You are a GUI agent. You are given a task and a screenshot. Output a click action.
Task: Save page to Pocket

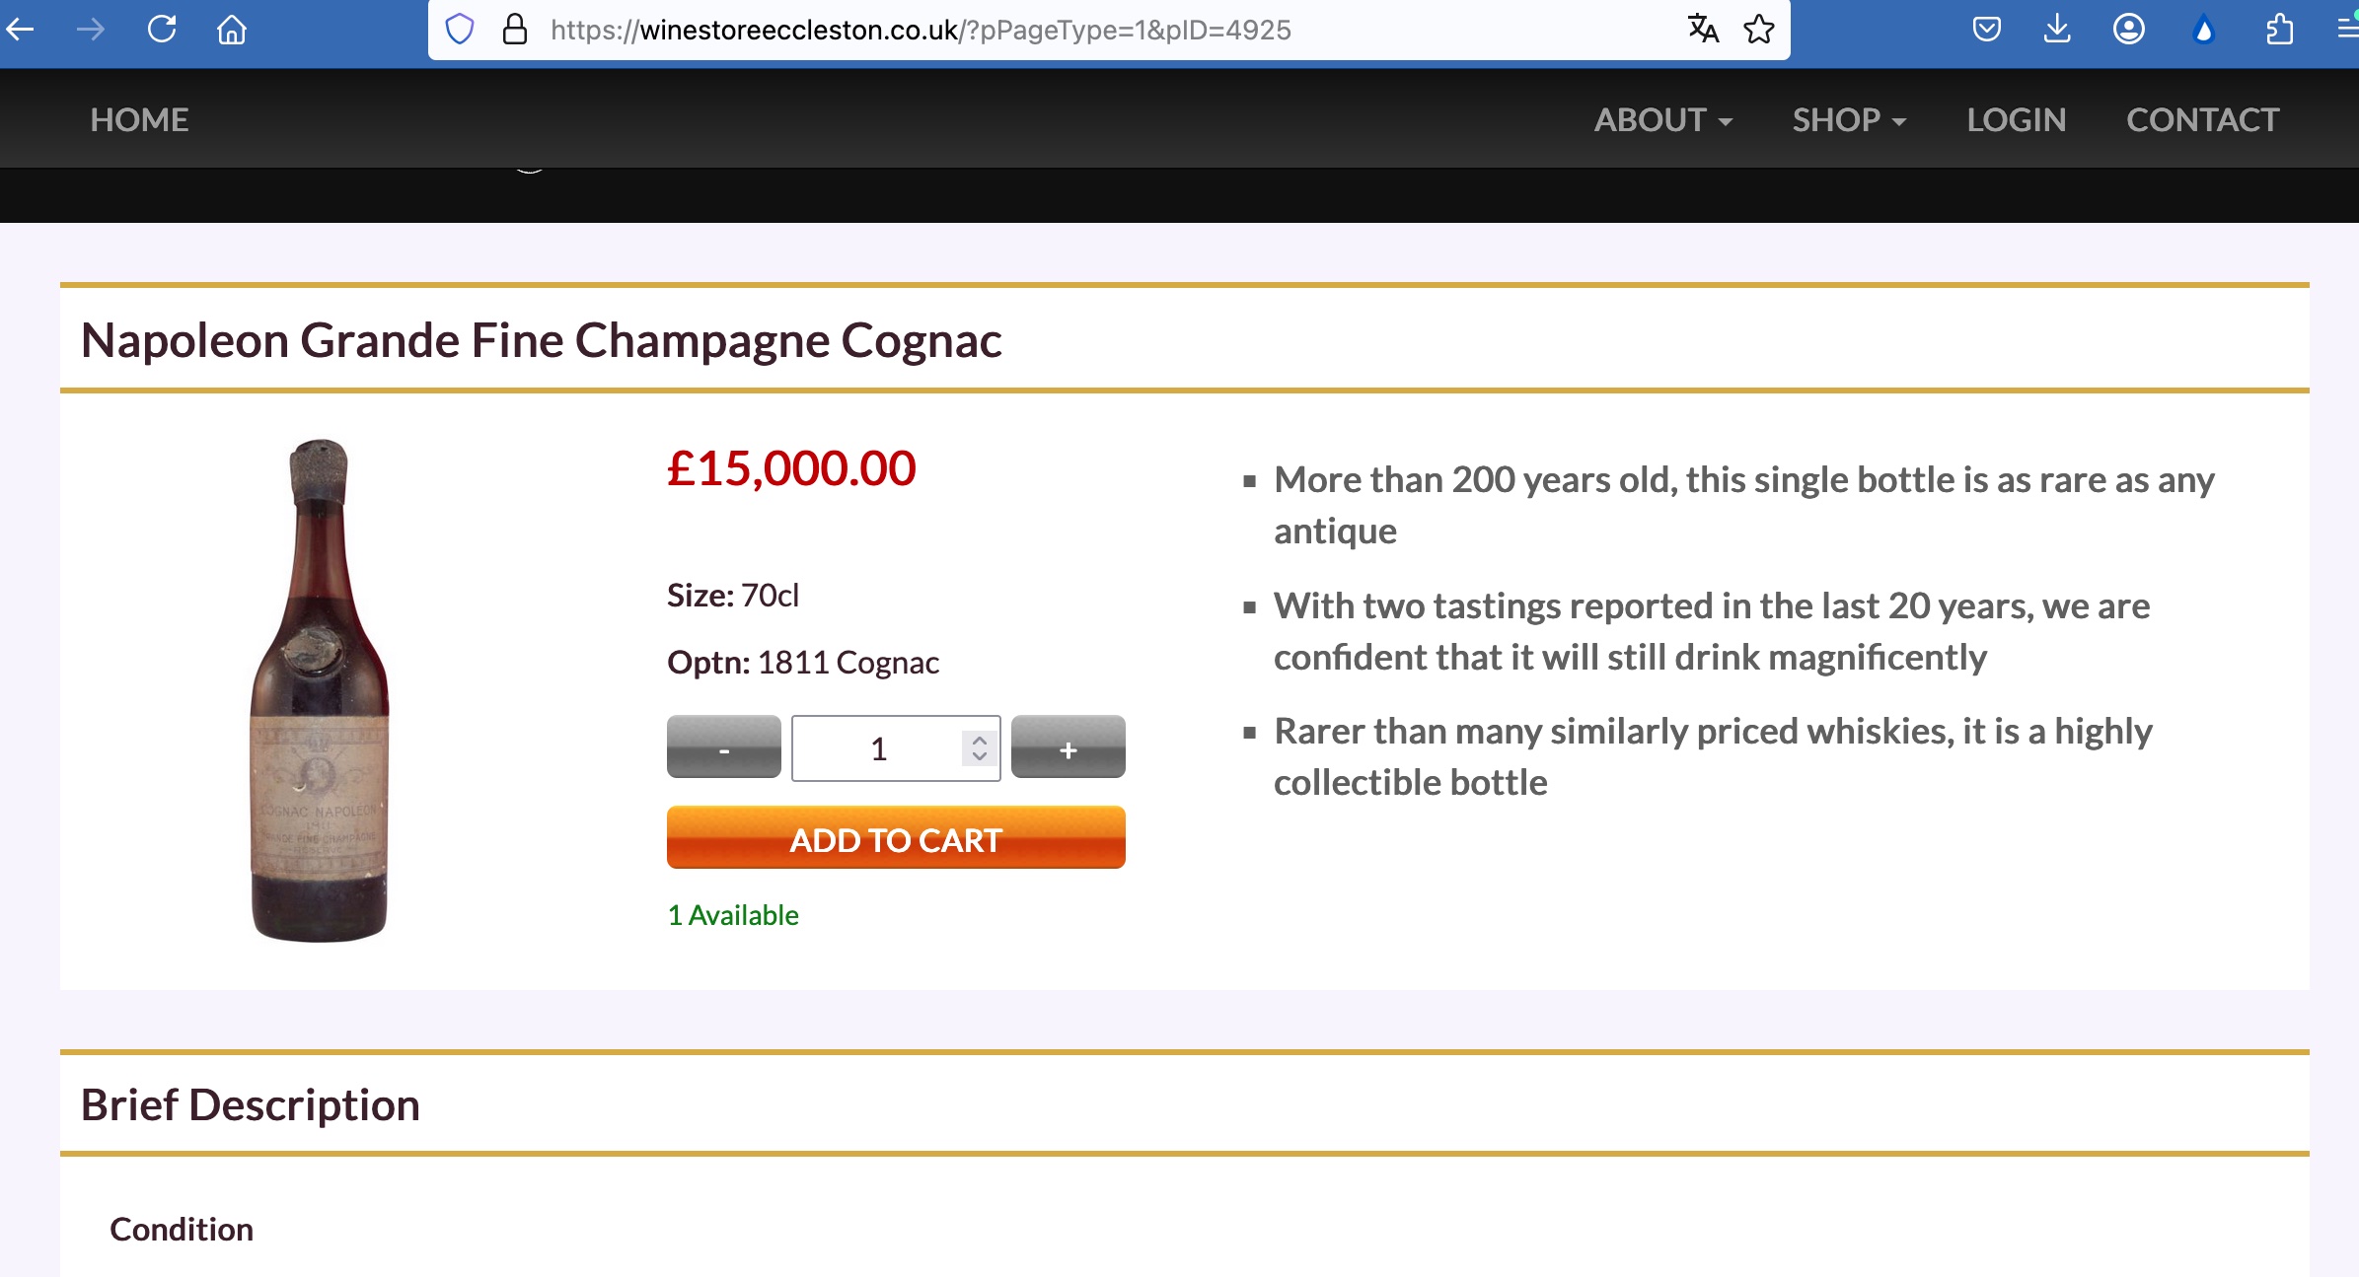coord(1987,30)
